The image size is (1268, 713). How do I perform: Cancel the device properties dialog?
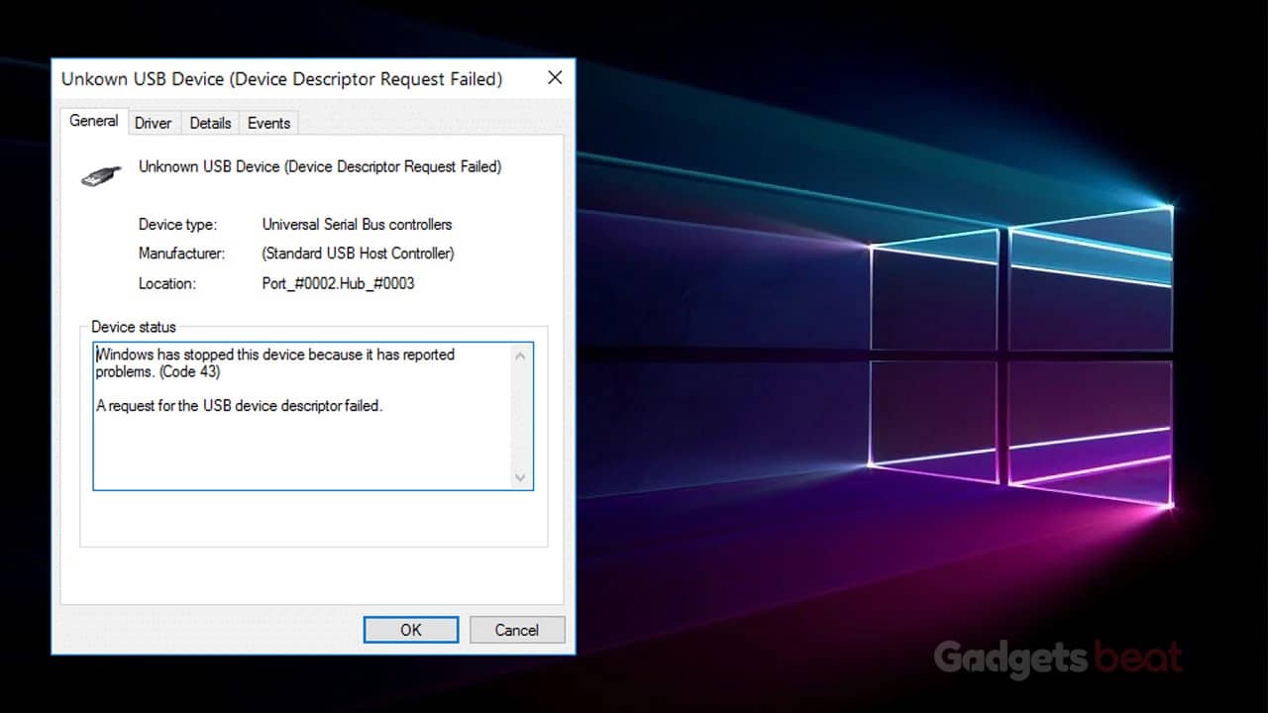516,630
